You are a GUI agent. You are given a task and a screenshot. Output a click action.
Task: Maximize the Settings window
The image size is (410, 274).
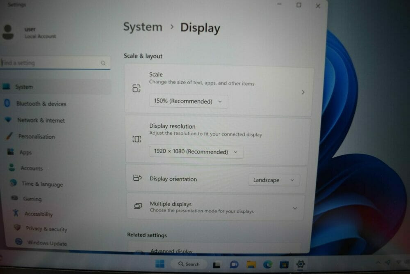pos(298,5)
